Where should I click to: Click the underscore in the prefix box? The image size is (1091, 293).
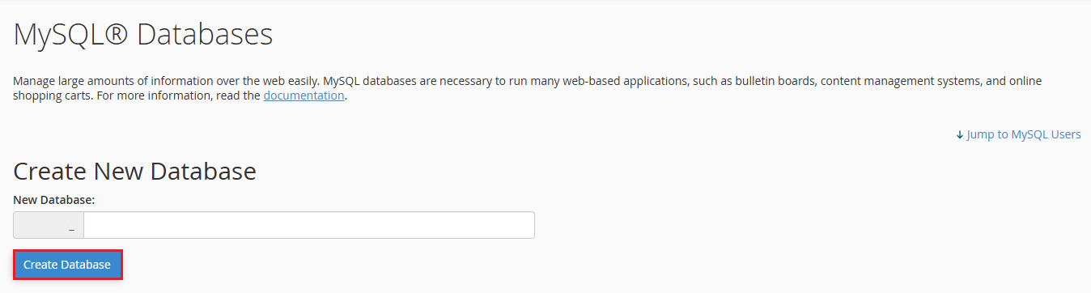[x=72, y=230]
